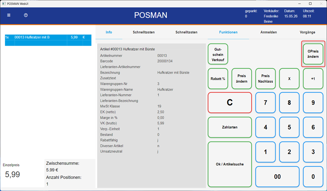This screenshot has height=191, width=327.
Task: Tap keypad digit 2
Action: click(x=289, y=152)
